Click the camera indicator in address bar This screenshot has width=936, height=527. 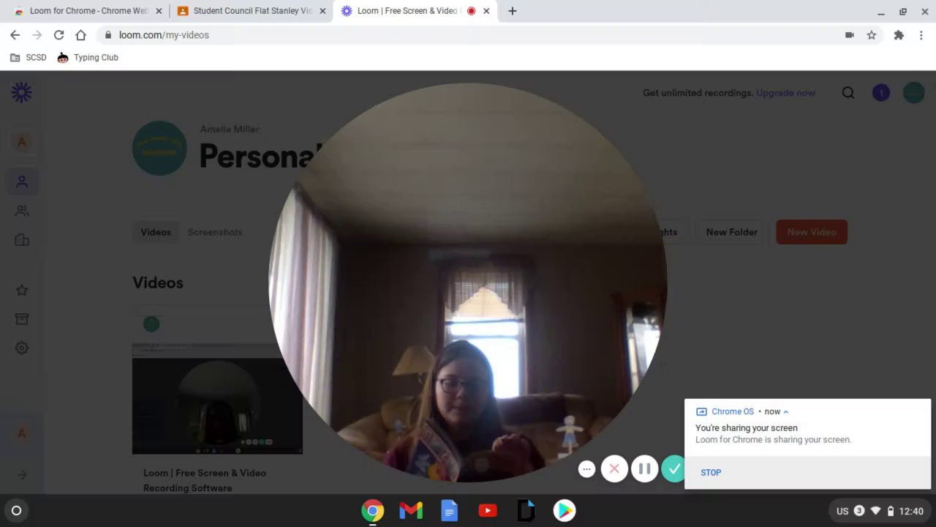[850, 35]
